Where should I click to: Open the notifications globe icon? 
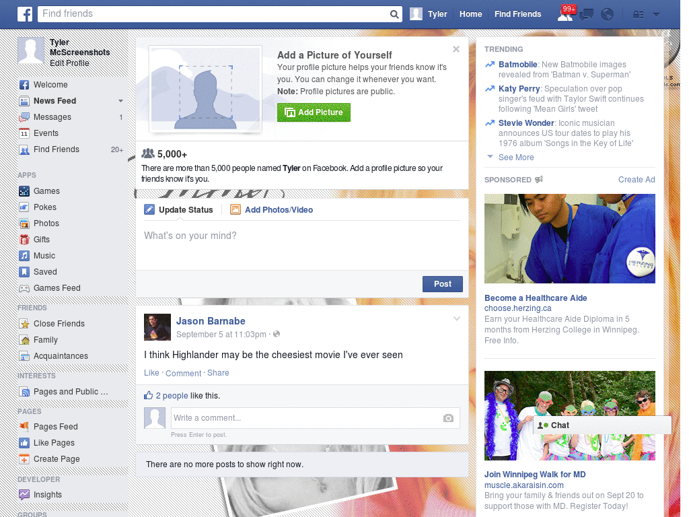(608, 15)
